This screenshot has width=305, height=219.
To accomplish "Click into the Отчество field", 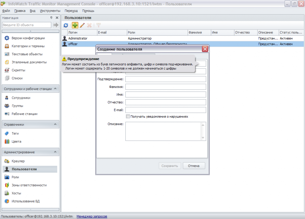I will (x=166, y=102).
